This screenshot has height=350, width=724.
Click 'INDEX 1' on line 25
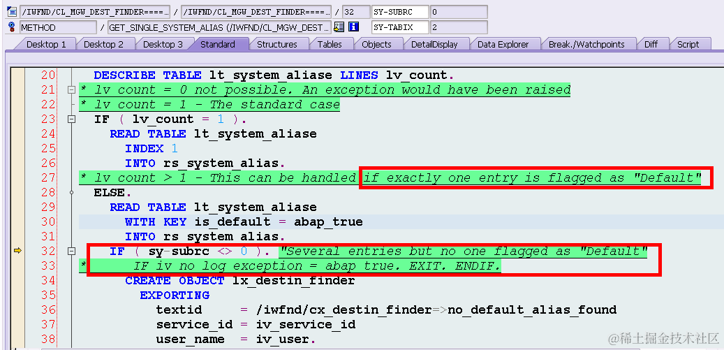click(151, 149)
